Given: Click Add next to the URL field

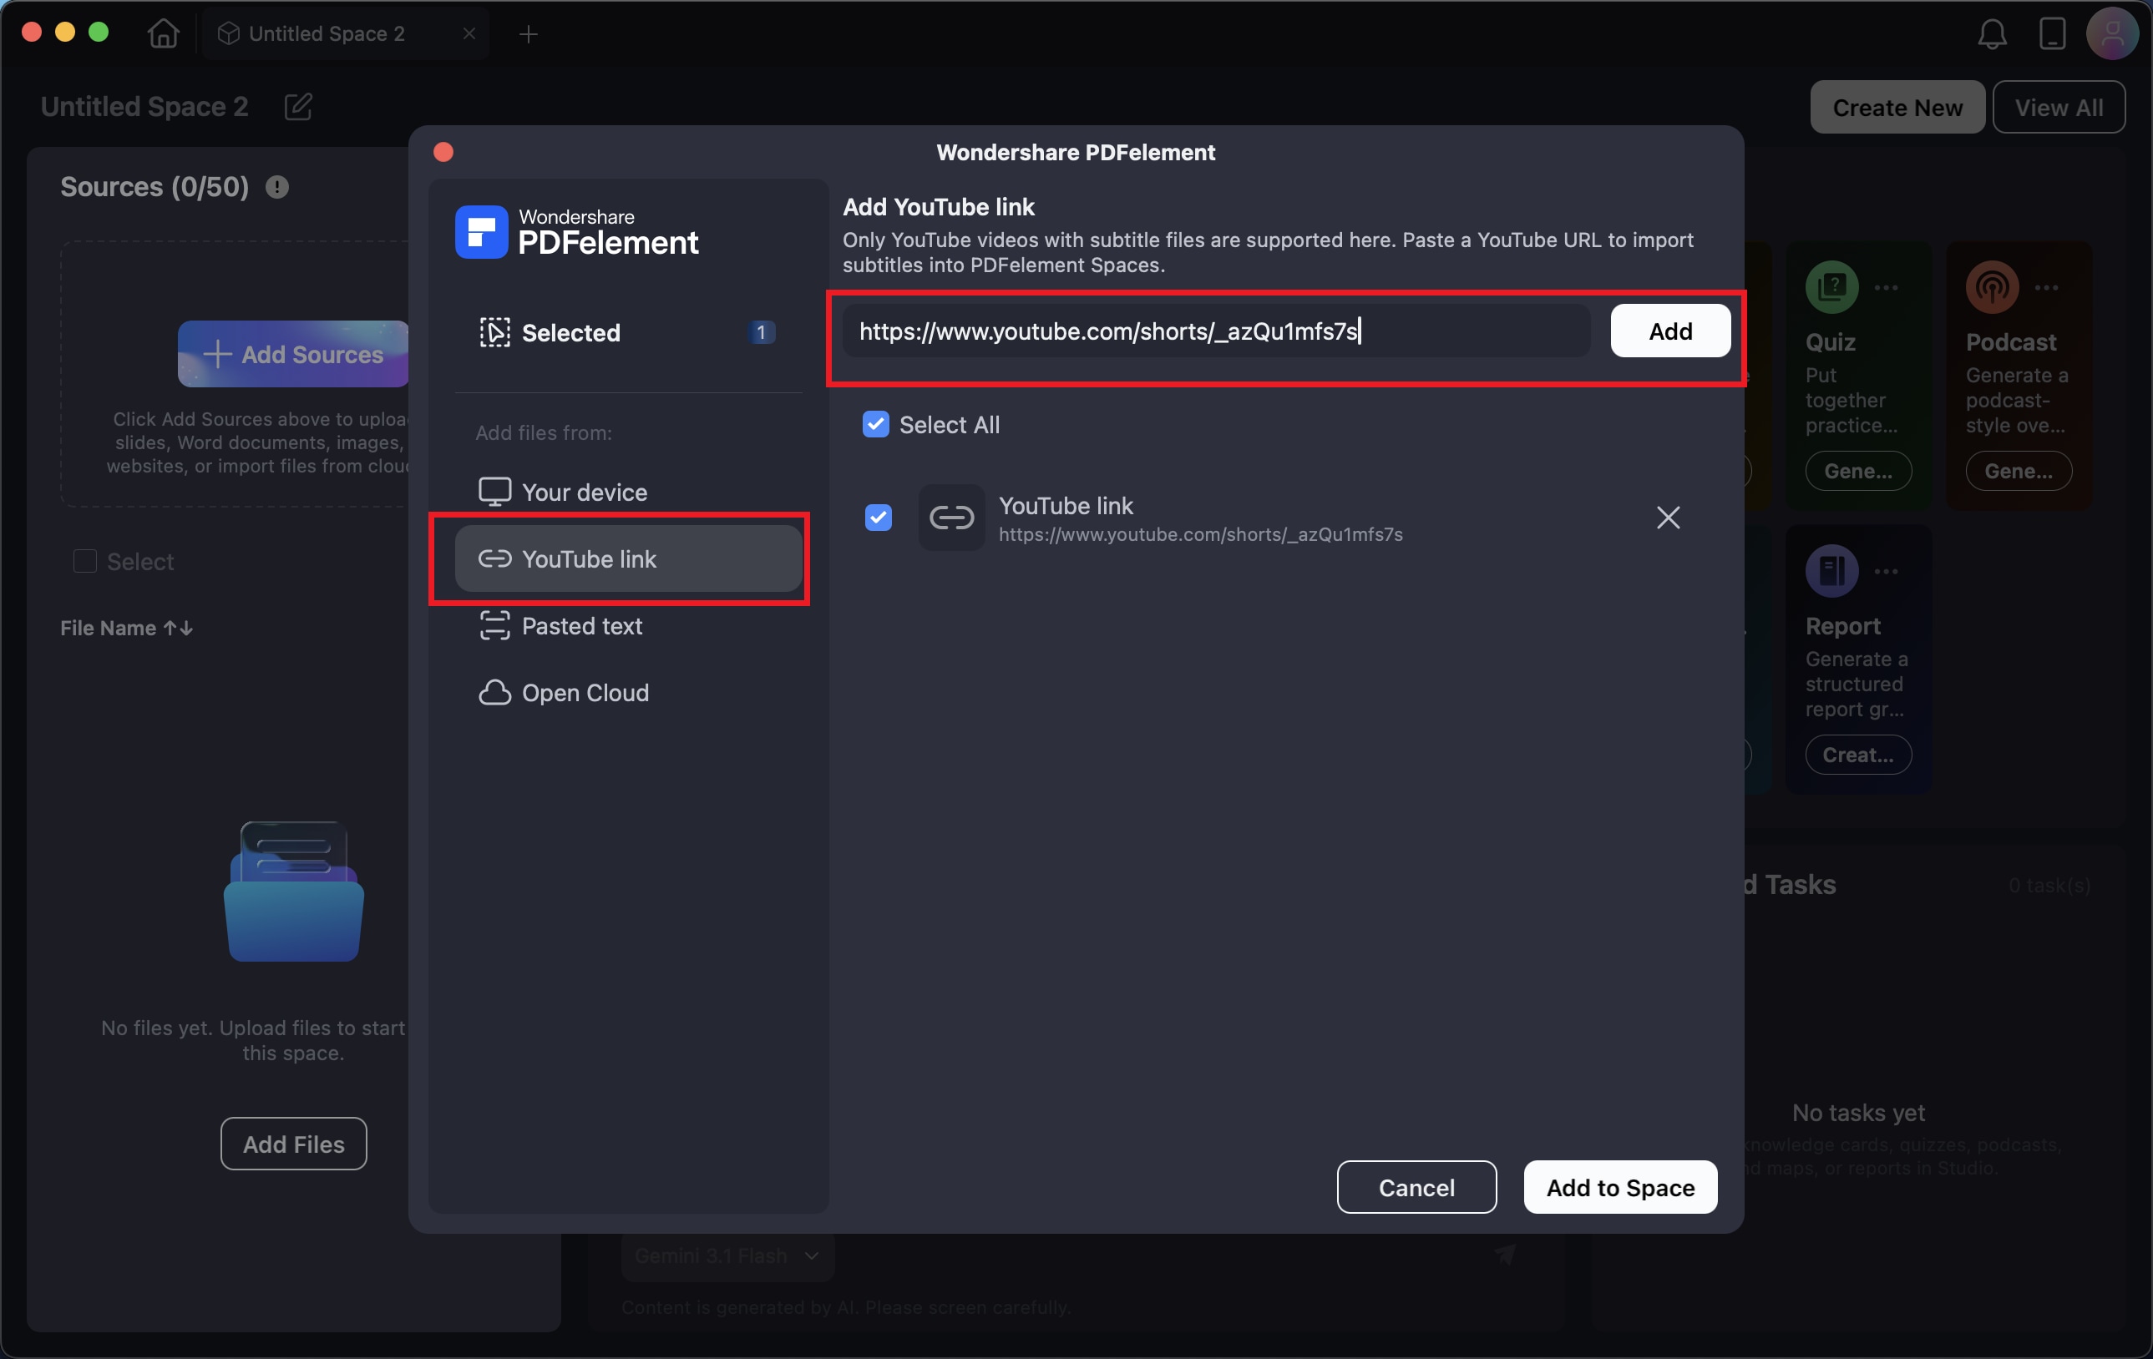Looking at the screenshot, I should tap(1670, 331).
